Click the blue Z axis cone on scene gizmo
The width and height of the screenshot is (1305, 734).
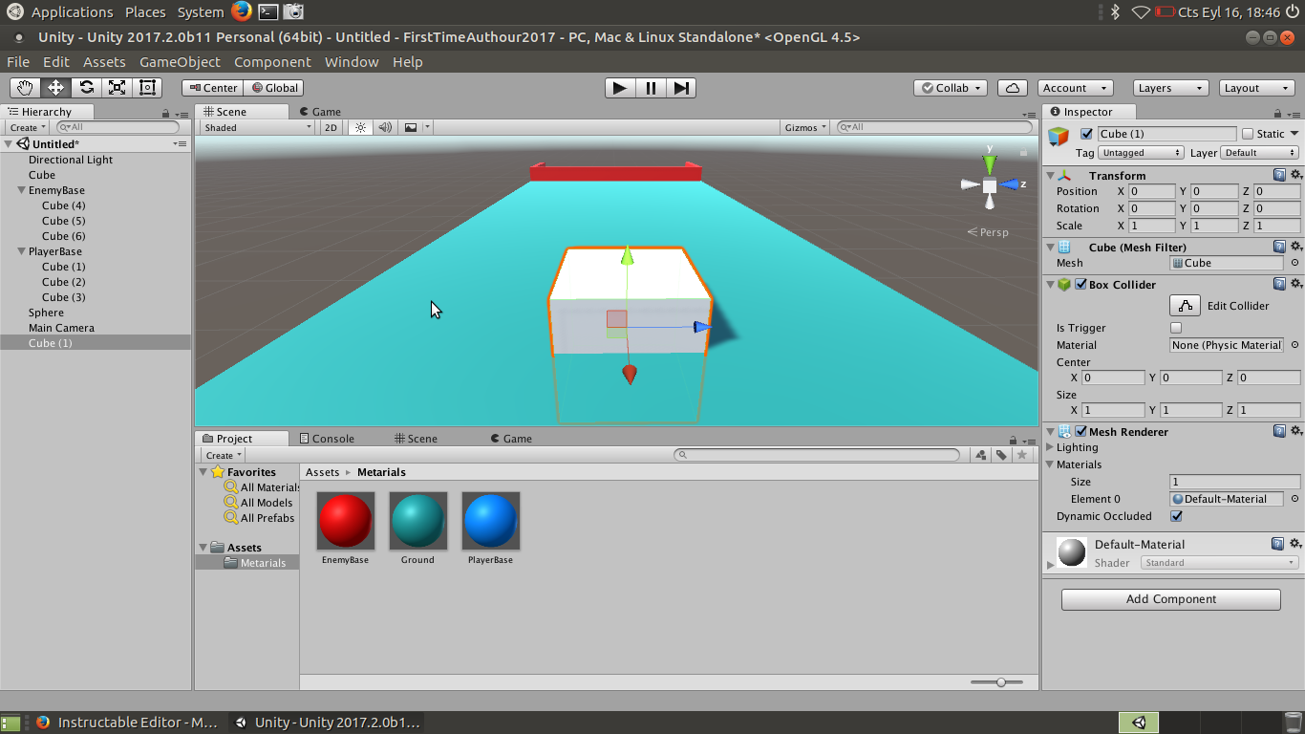coord(1009,184)
